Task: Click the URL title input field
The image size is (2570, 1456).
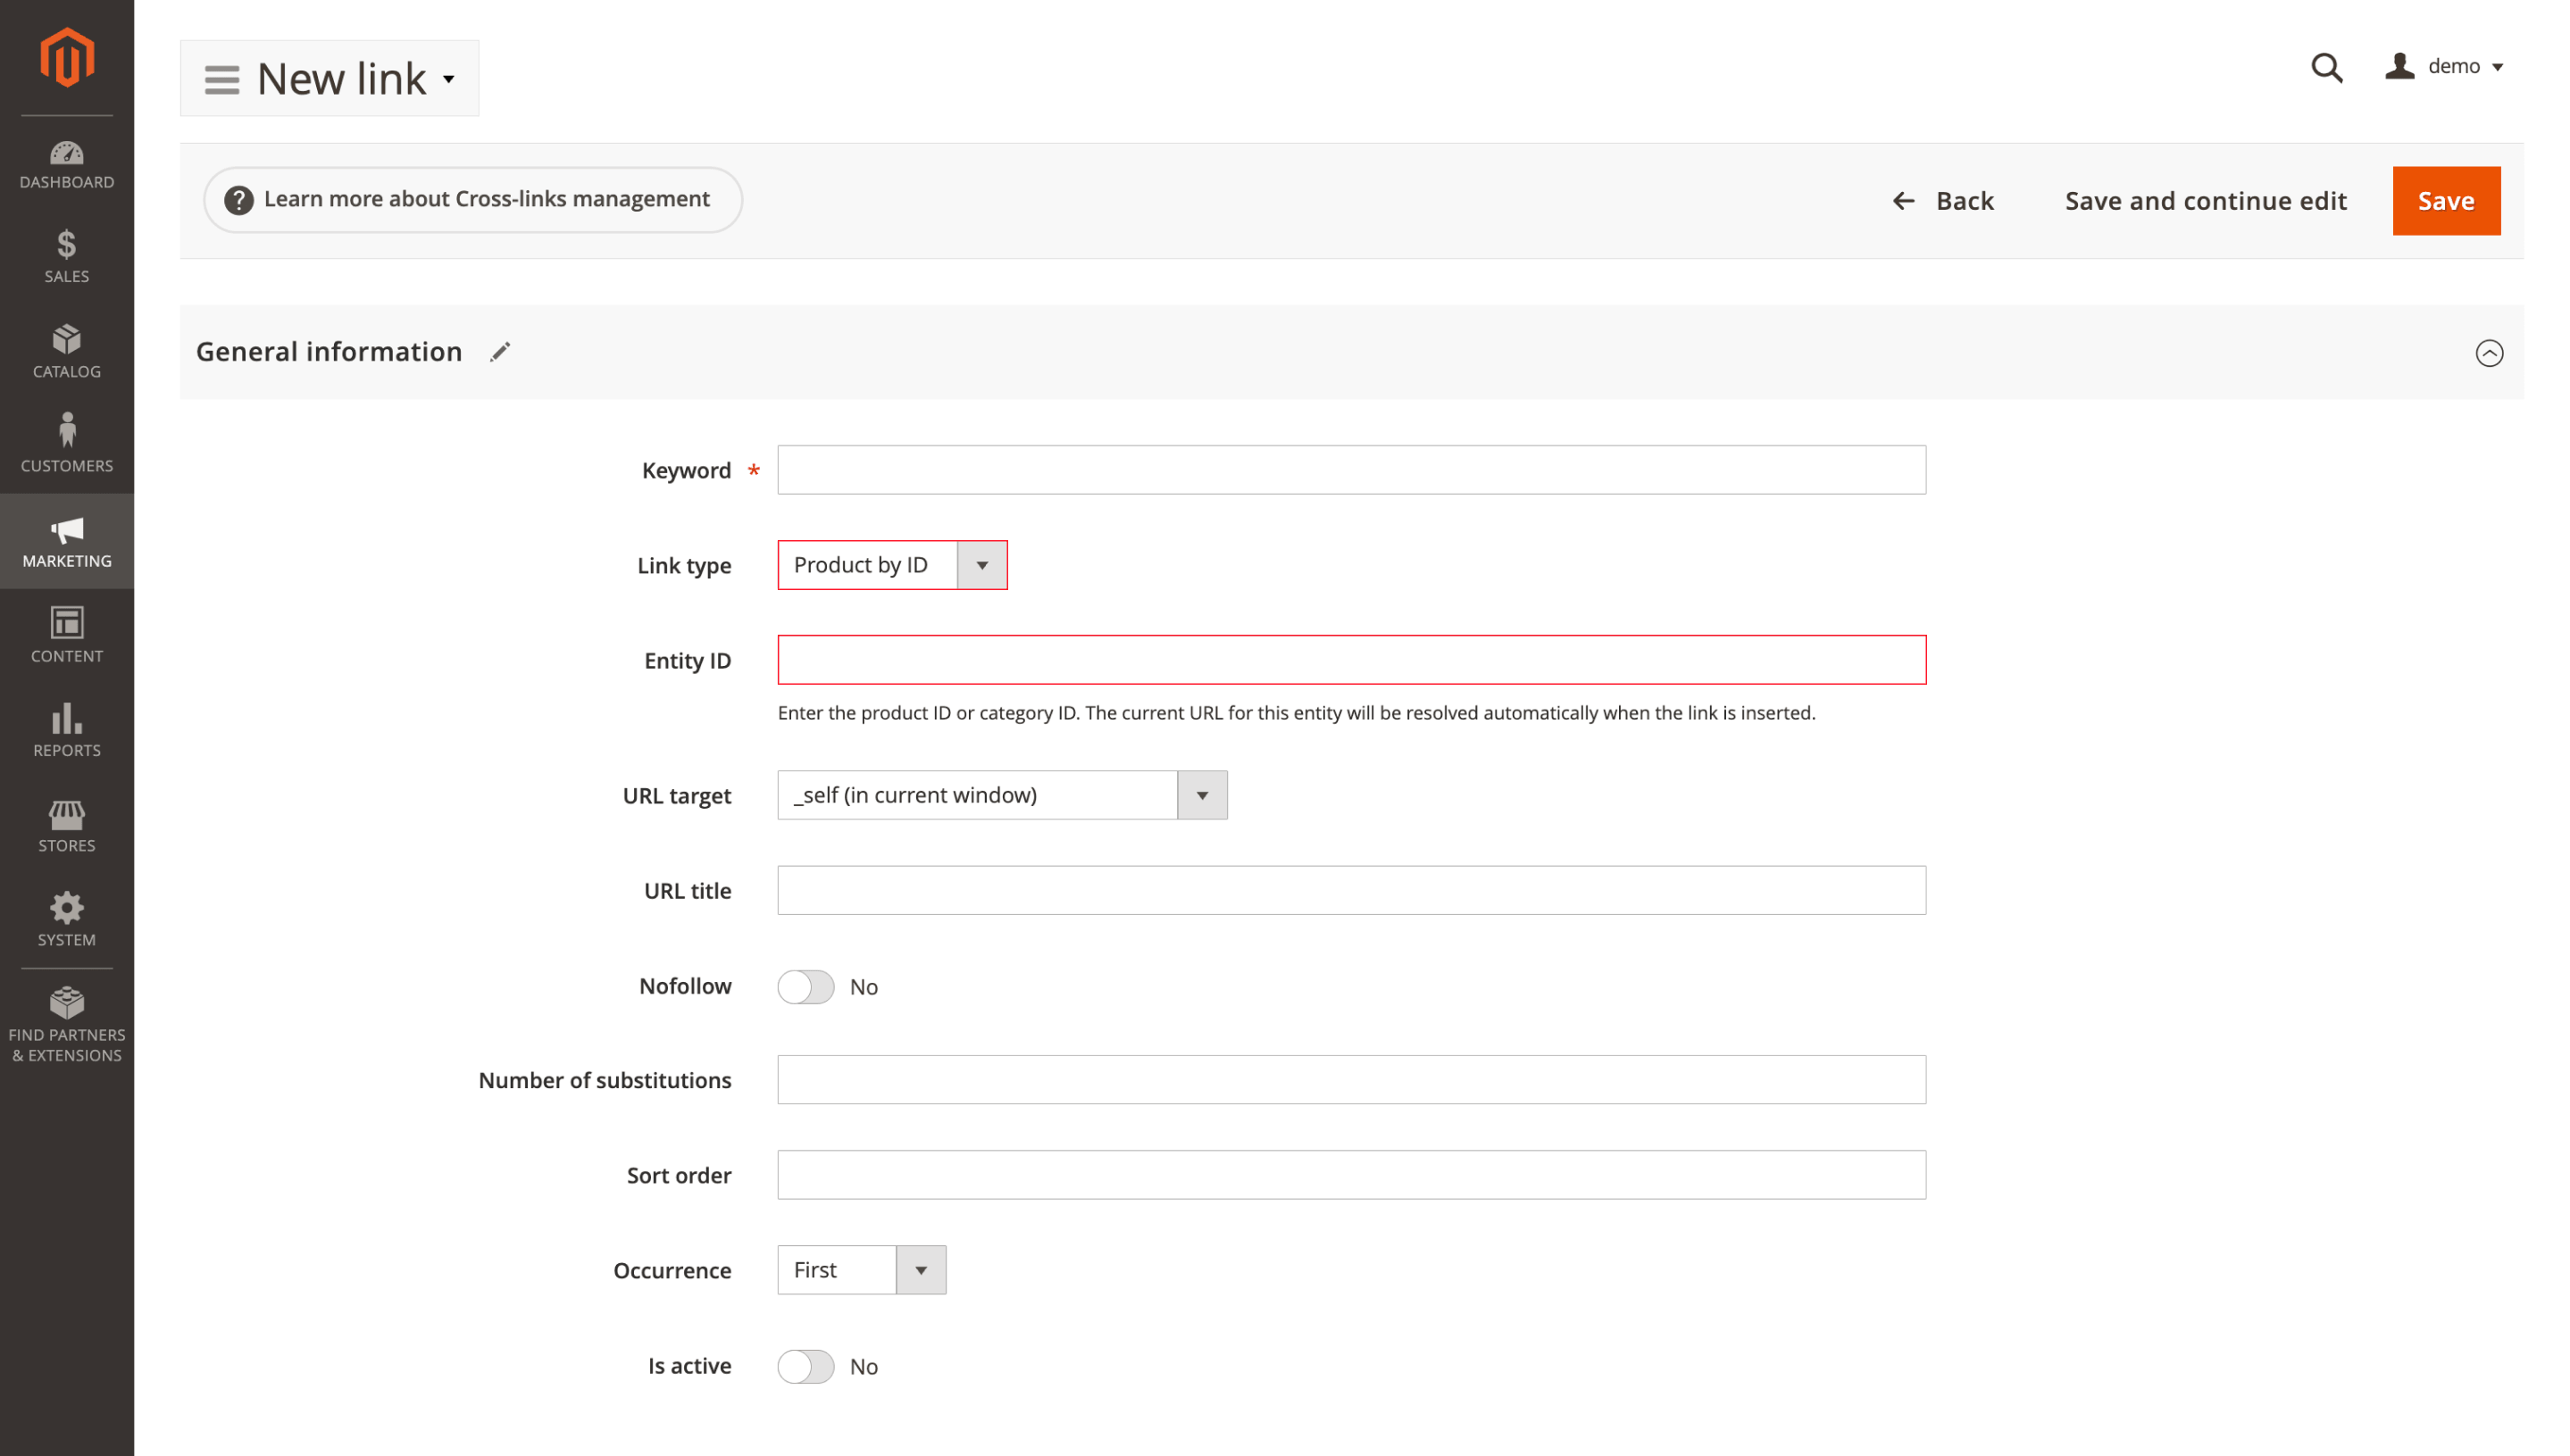Action: [1352, 890]
